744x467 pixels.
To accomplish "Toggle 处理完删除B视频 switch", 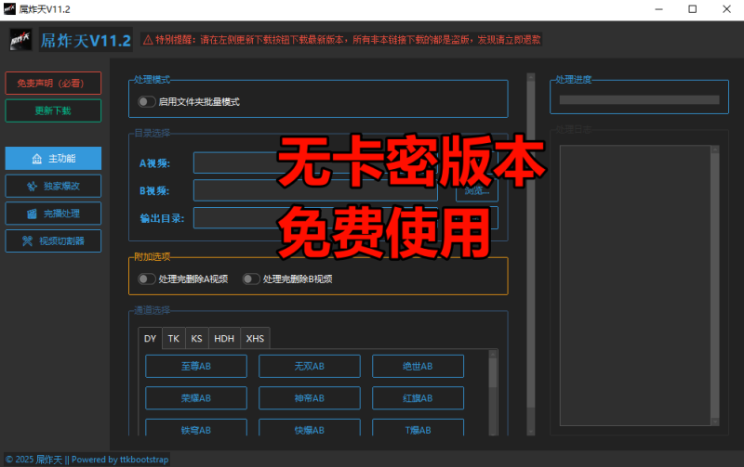I will coord(251,279).
